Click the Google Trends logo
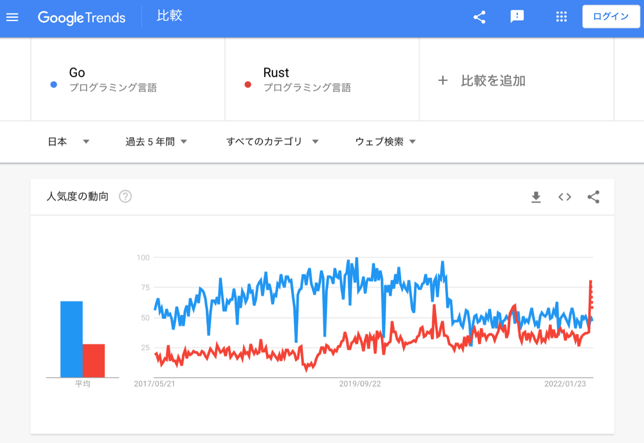The height and width of the screenshot is (443, 644). [81, 17]
